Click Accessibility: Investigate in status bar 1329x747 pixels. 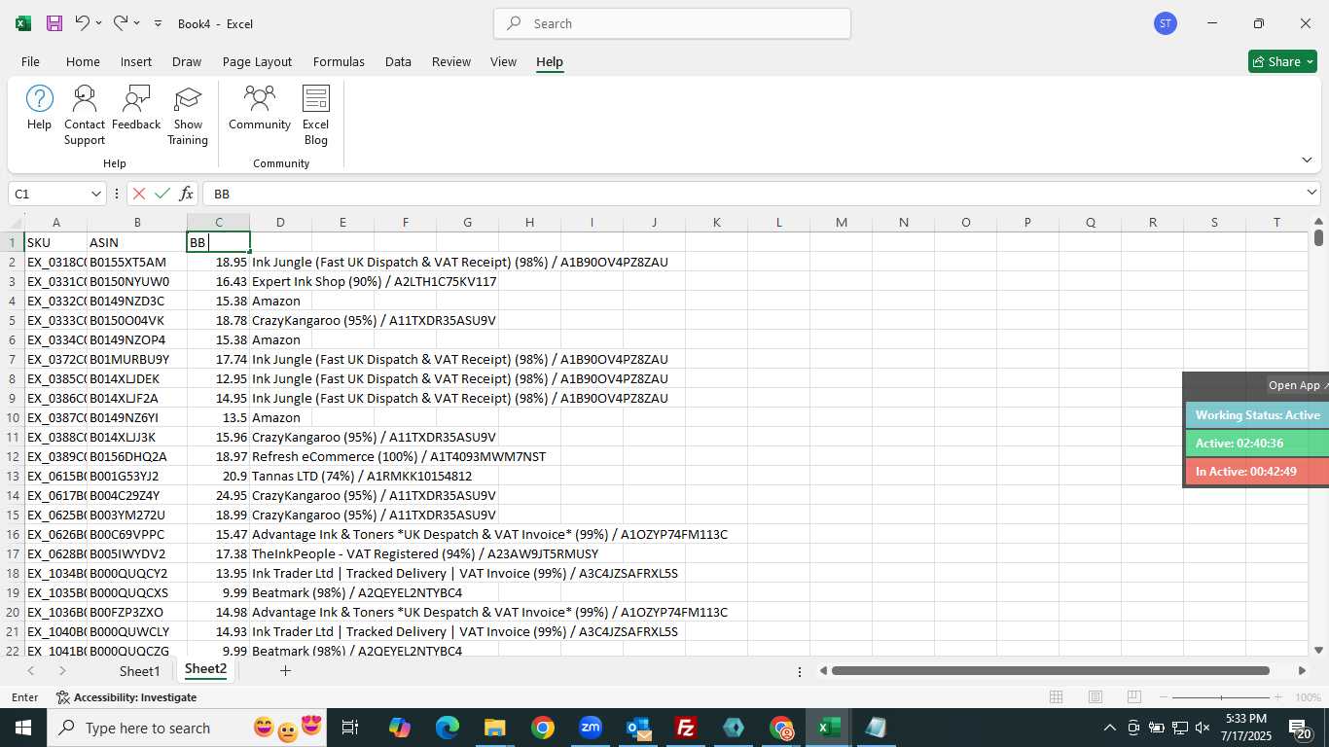point(126,697)
